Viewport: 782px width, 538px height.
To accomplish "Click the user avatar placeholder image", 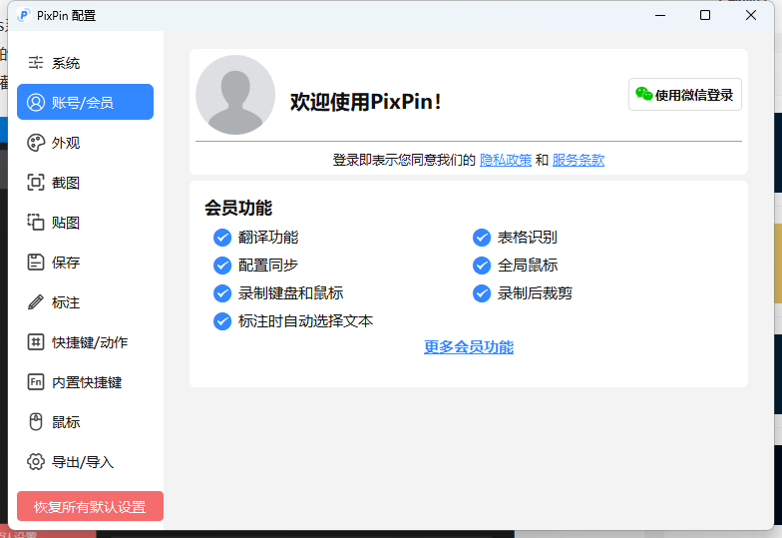I will 235,95.
